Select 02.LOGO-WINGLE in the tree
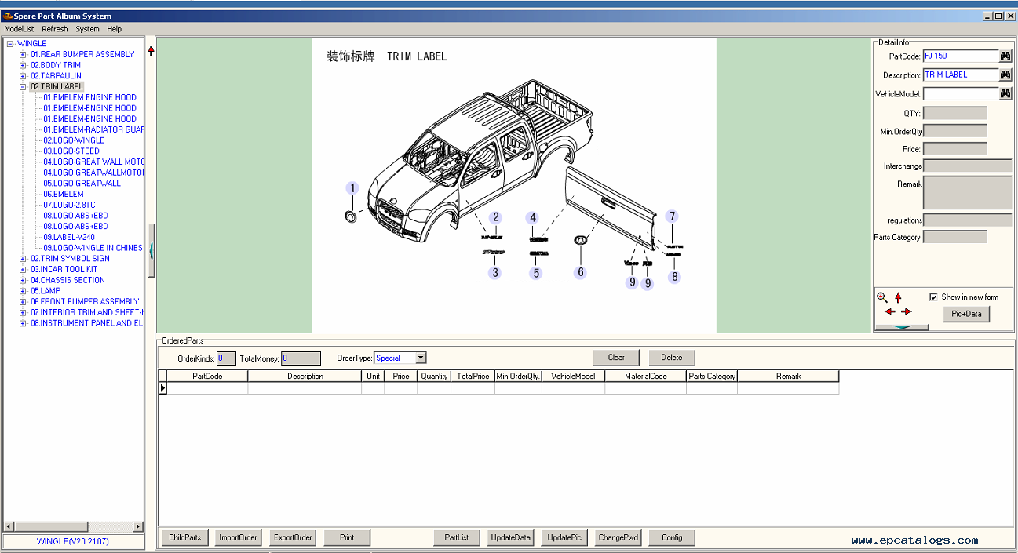Image resolution: width=1018 pixels, height=553 pixels. point(74,140)
